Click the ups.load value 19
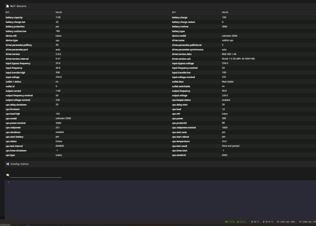This screenshot has height=226, width=316. click(x=223, y=109)
